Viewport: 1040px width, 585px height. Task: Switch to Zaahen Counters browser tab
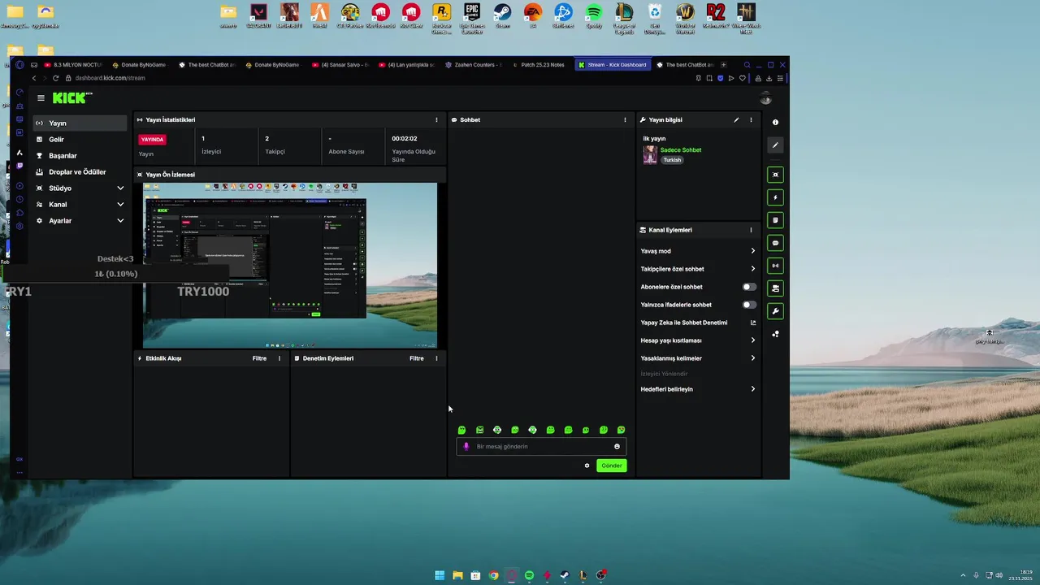point(473,65)
